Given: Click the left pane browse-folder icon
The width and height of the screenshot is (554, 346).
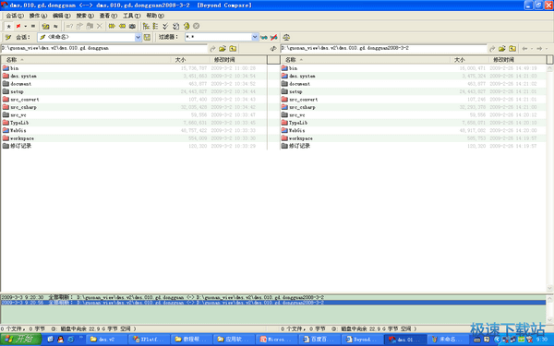Looking at the screenshot, I should point(223,49).
